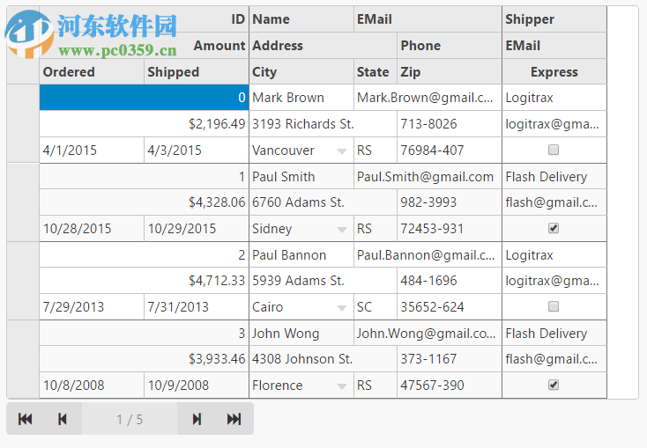The width and height of the screenshot is (647, 448).
Task: Select the shipped date 4/3/2015
Action: point(197,150)
